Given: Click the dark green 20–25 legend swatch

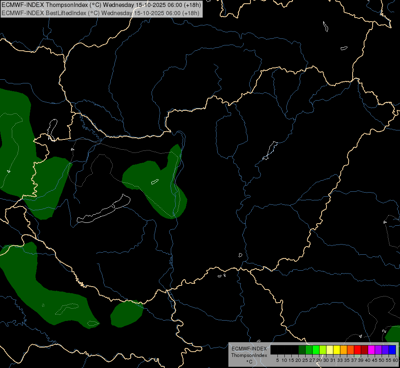Looking at the screenshot, I should tap(302, 350).
